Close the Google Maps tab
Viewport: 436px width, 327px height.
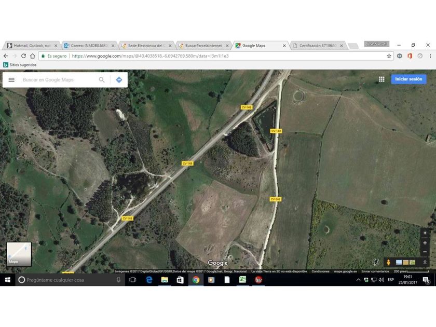pyautogui.click(x=284, y=46)
